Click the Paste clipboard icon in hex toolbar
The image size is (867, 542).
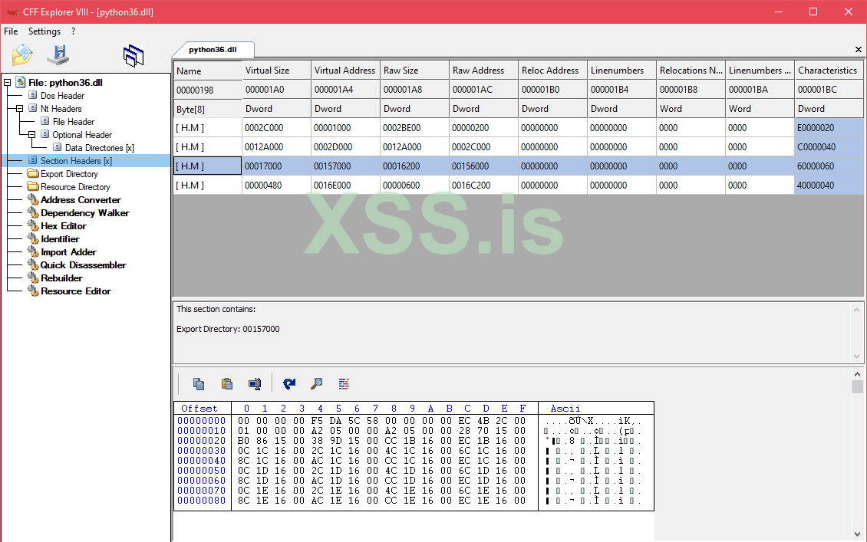(226, 383)
